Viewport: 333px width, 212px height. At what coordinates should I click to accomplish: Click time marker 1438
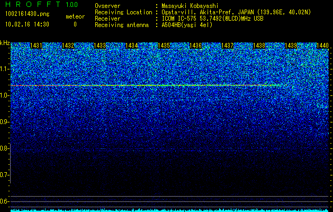coord(259,46)
